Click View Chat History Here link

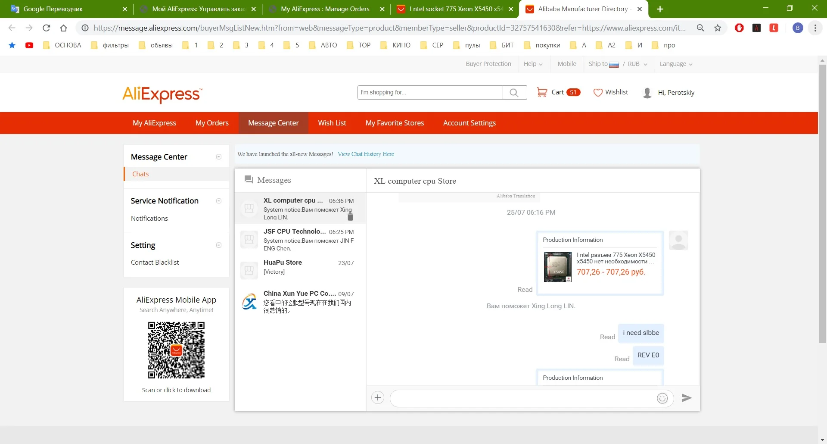tap(366, 154)
